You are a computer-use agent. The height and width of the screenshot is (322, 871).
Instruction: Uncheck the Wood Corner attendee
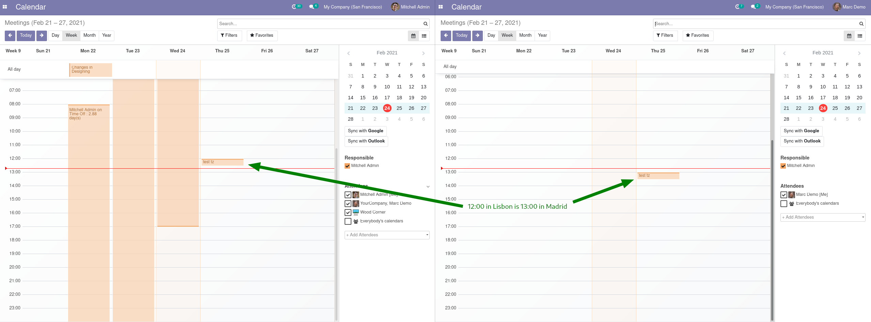point(348,212)
